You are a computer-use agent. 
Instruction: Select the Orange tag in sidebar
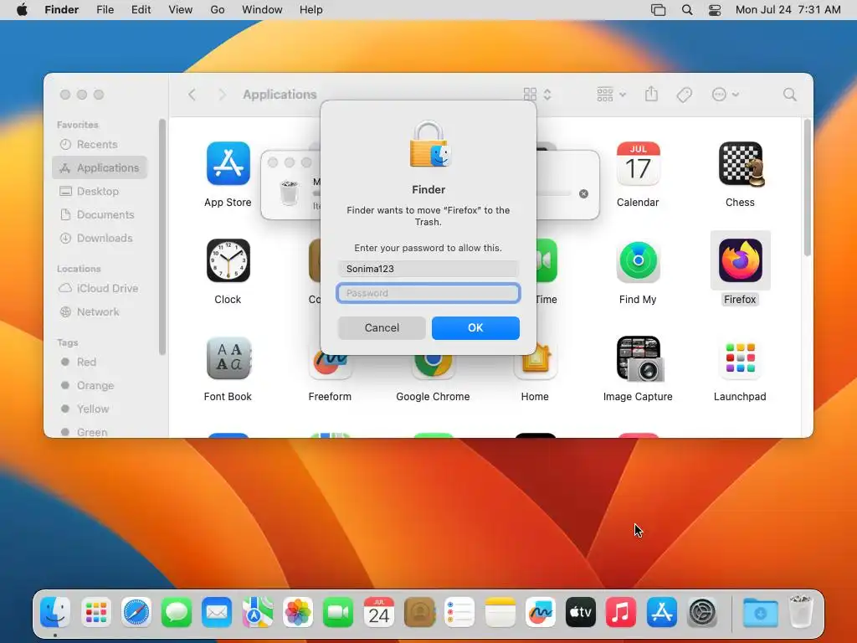click(100, 385)
